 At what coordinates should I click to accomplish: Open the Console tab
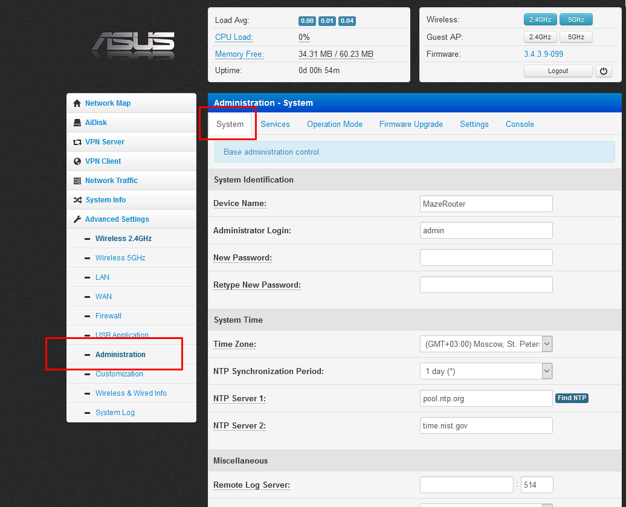[x=520, y=124]
